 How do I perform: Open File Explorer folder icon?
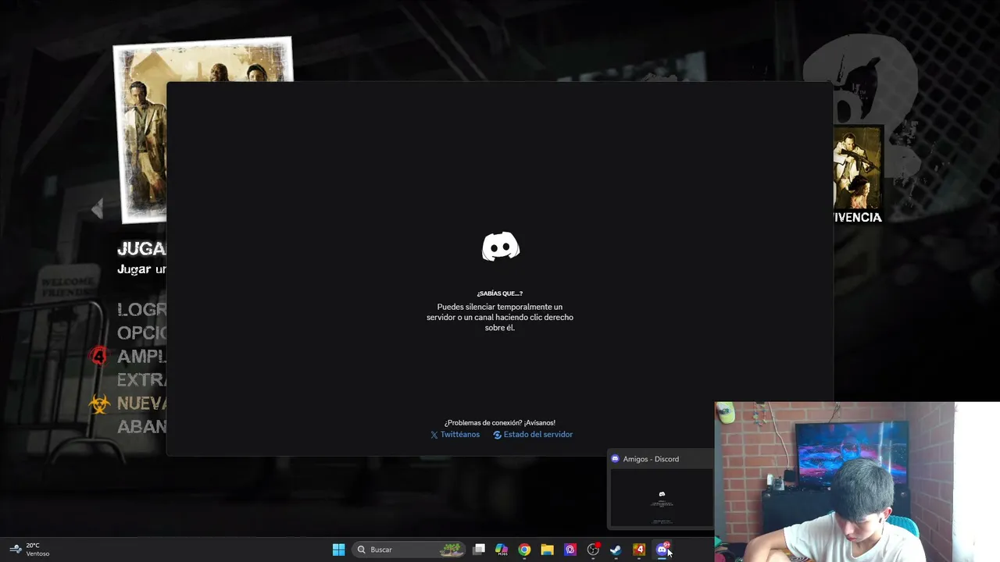[x=547, y=550]
